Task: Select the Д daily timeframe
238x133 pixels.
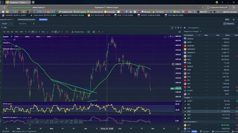Action: pos(36,32)
